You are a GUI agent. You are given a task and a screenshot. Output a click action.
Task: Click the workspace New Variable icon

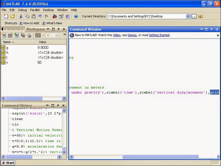tap(4, 35)
